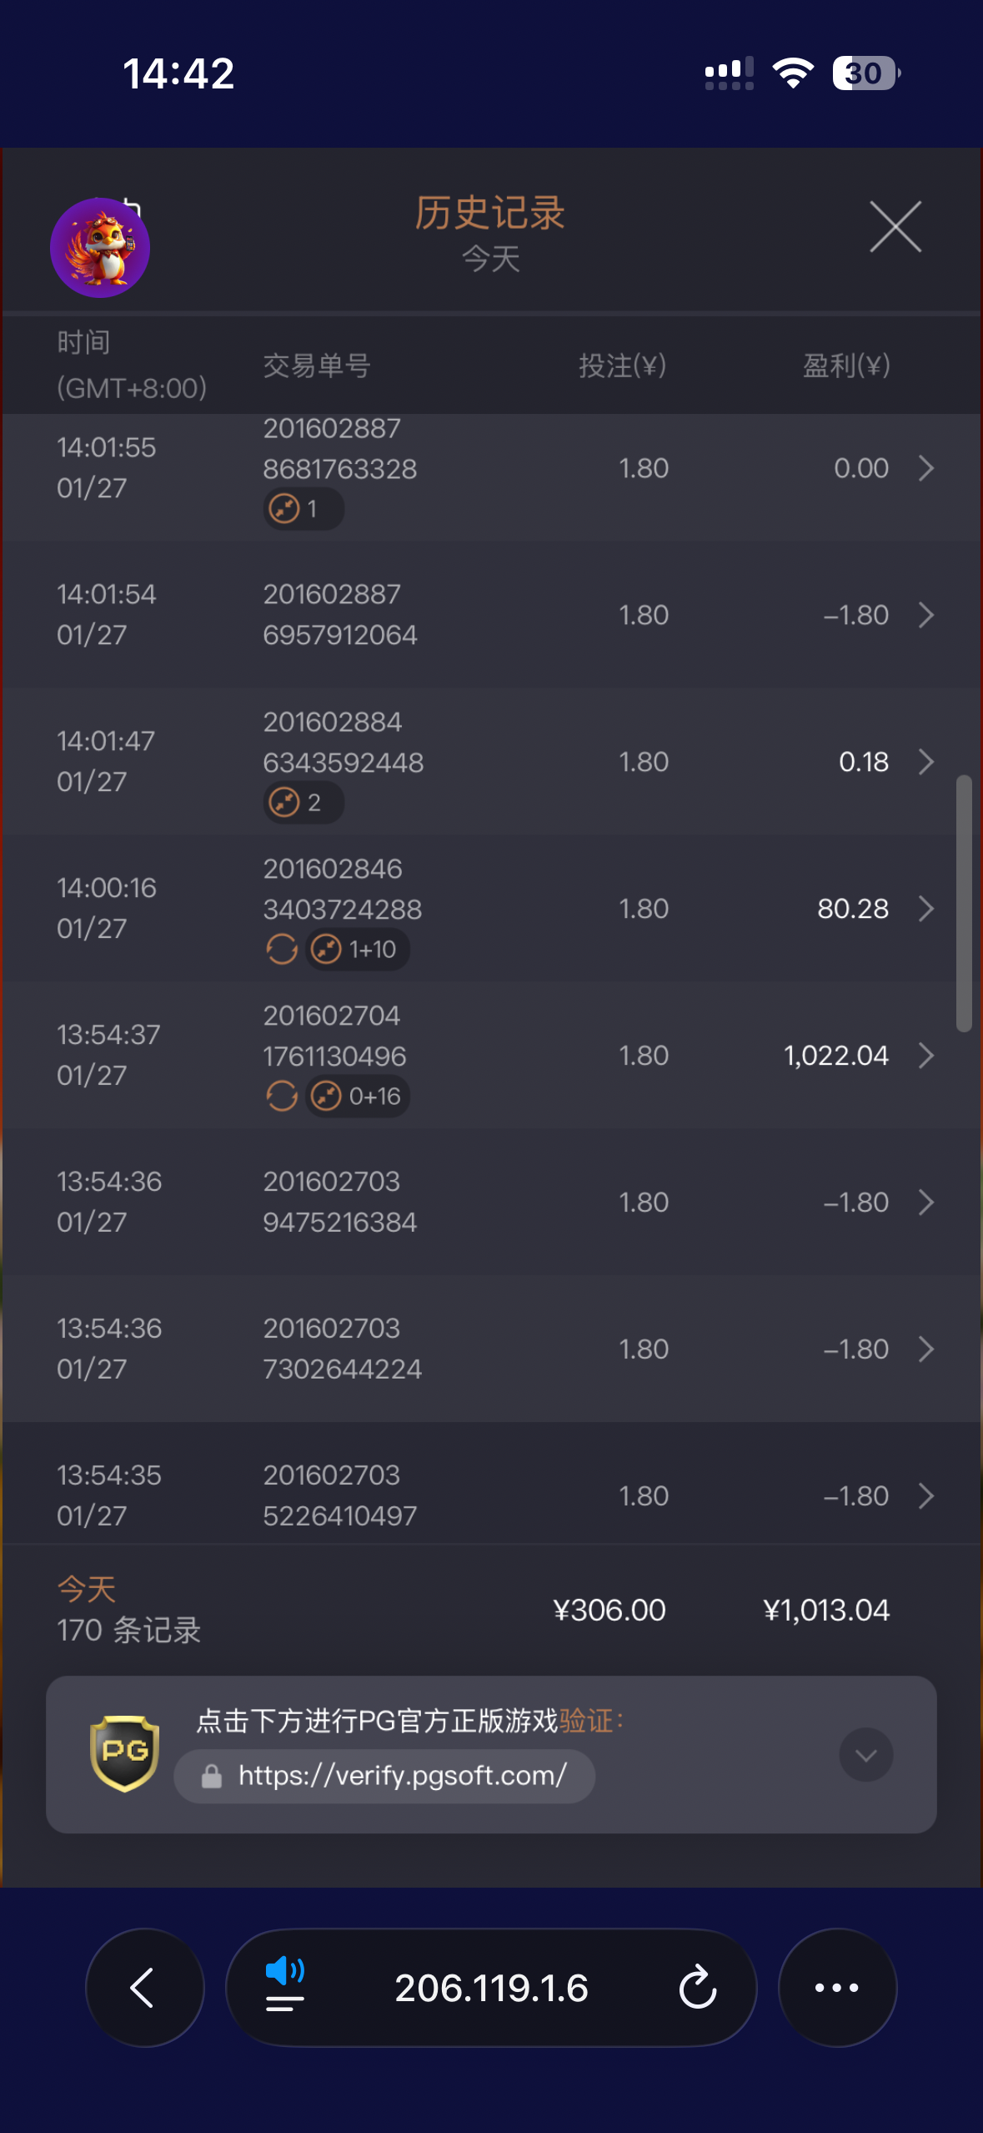The width and height of the screenshot is (983, 2133).
Task: Tap the 今天 date filter under title
Action: (x=491, y=259)
